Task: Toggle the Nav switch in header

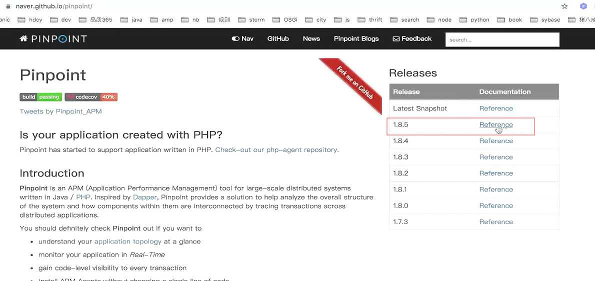Action: tap(242, 38)
